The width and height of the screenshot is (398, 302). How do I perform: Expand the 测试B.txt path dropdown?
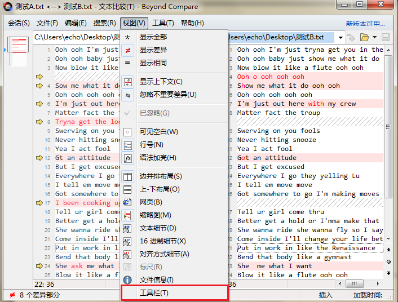tap(340, 37)
